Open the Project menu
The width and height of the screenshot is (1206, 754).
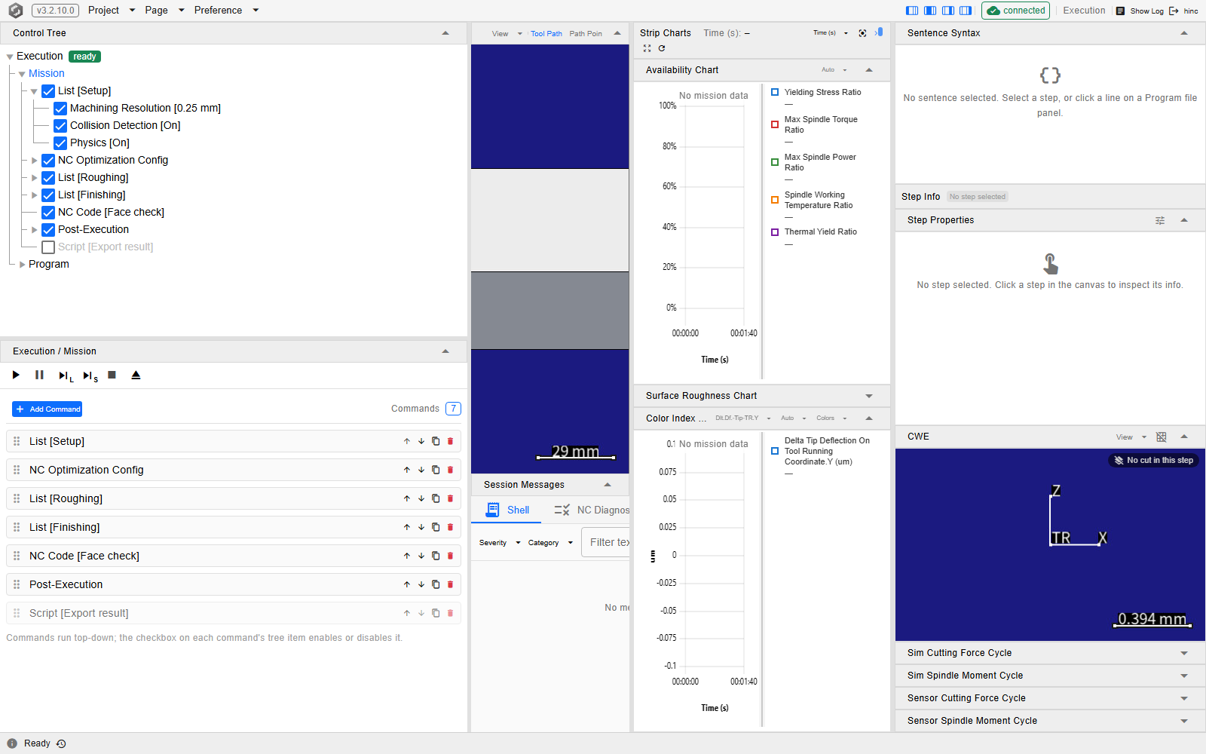click(x=112, y=11)
